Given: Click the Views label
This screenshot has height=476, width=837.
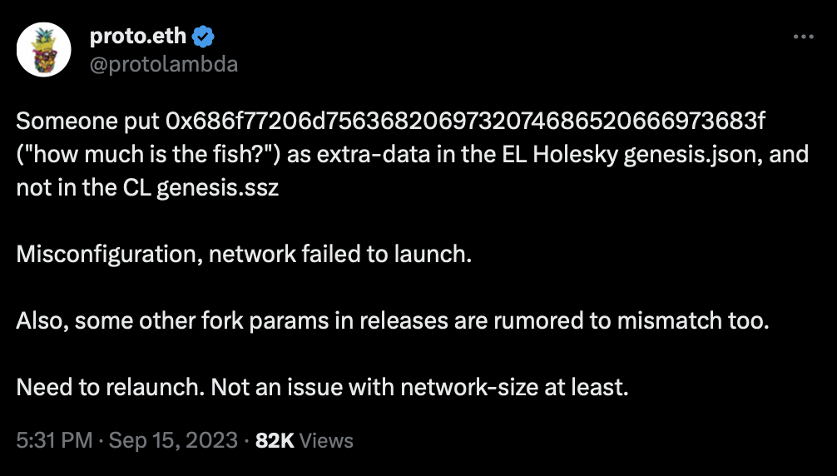Looking at the screenshot, I should click(x=326, y=441).
